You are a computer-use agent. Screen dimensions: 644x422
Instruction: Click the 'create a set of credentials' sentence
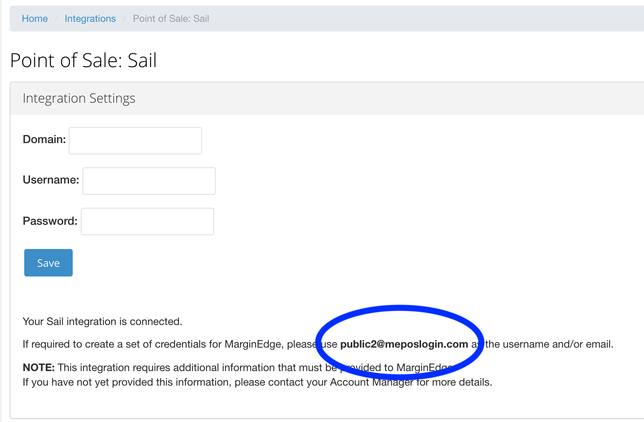coord(318,344)
